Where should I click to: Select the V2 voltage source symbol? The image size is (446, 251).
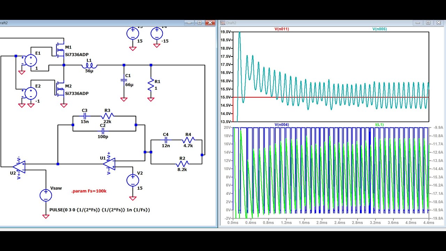tap(133, 180)
